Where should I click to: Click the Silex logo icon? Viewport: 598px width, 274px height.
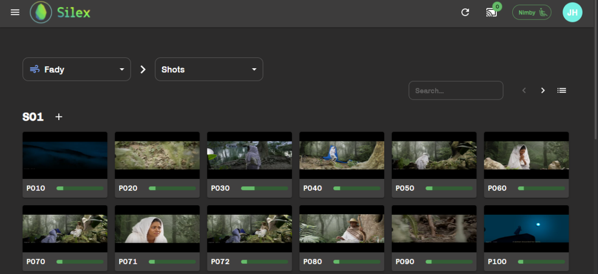41,12
